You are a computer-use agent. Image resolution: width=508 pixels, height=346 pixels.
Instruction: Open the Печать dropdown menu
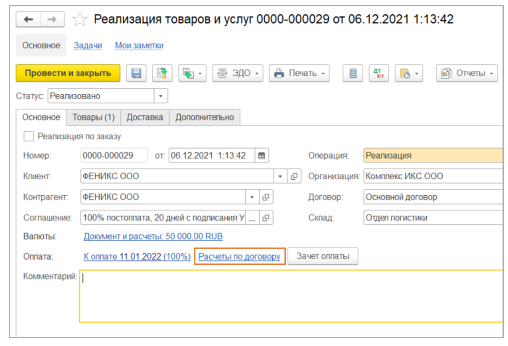point(299,73)
